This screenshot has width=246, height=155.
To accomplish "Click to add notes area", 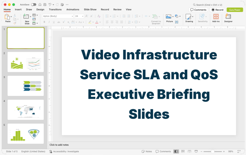I will pyautogui.click(x=59, y=145).
